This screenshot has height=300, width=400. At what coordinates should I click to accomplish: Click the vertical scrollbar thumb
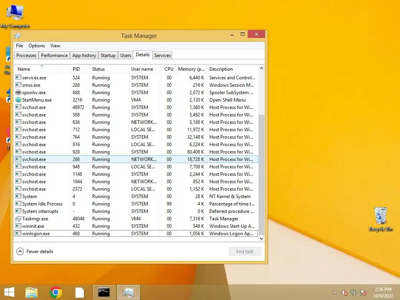(x=261, y=175)
